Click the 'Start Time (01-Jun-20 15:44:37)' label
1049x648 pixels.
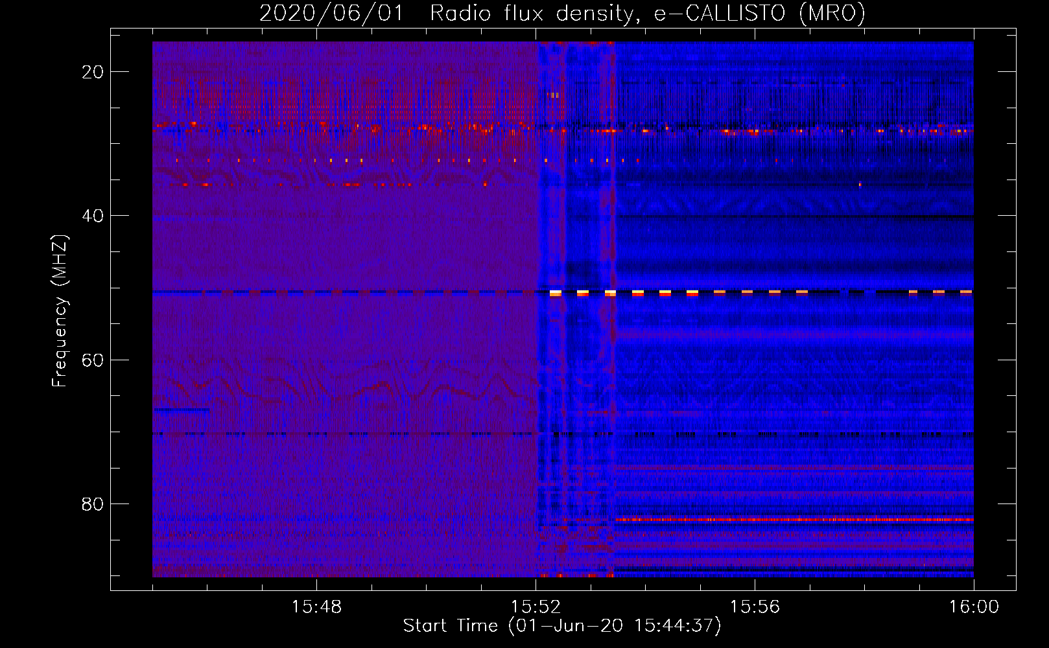click(562, 626)
